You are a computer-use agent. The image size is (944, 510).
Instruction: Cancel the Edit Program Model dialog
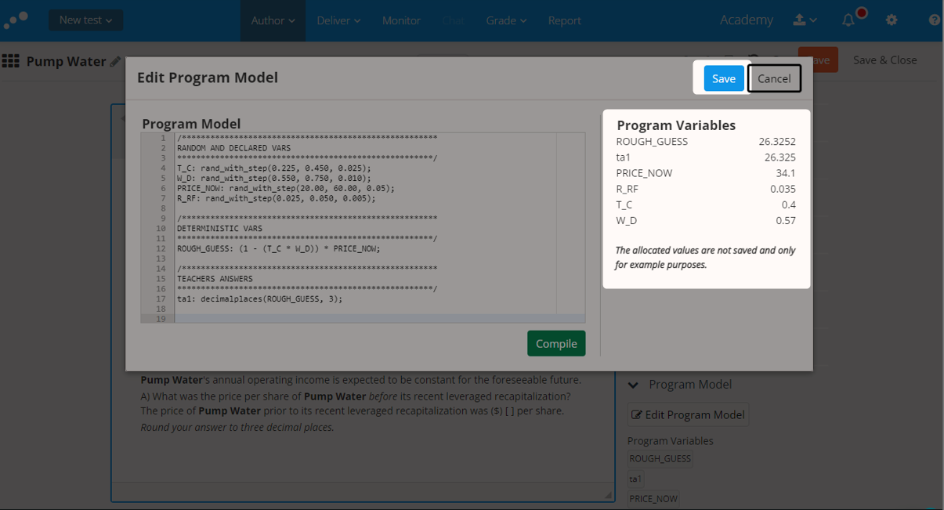tap(774, 78)
